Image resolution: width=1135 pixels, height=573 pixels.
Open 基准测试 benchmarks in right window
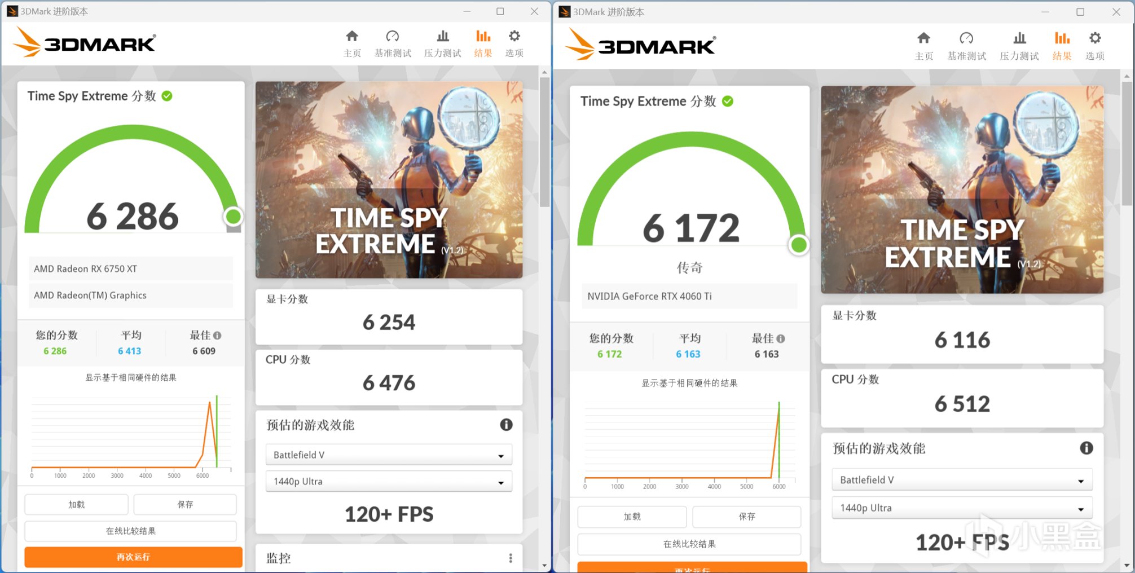tap(967, 46)
